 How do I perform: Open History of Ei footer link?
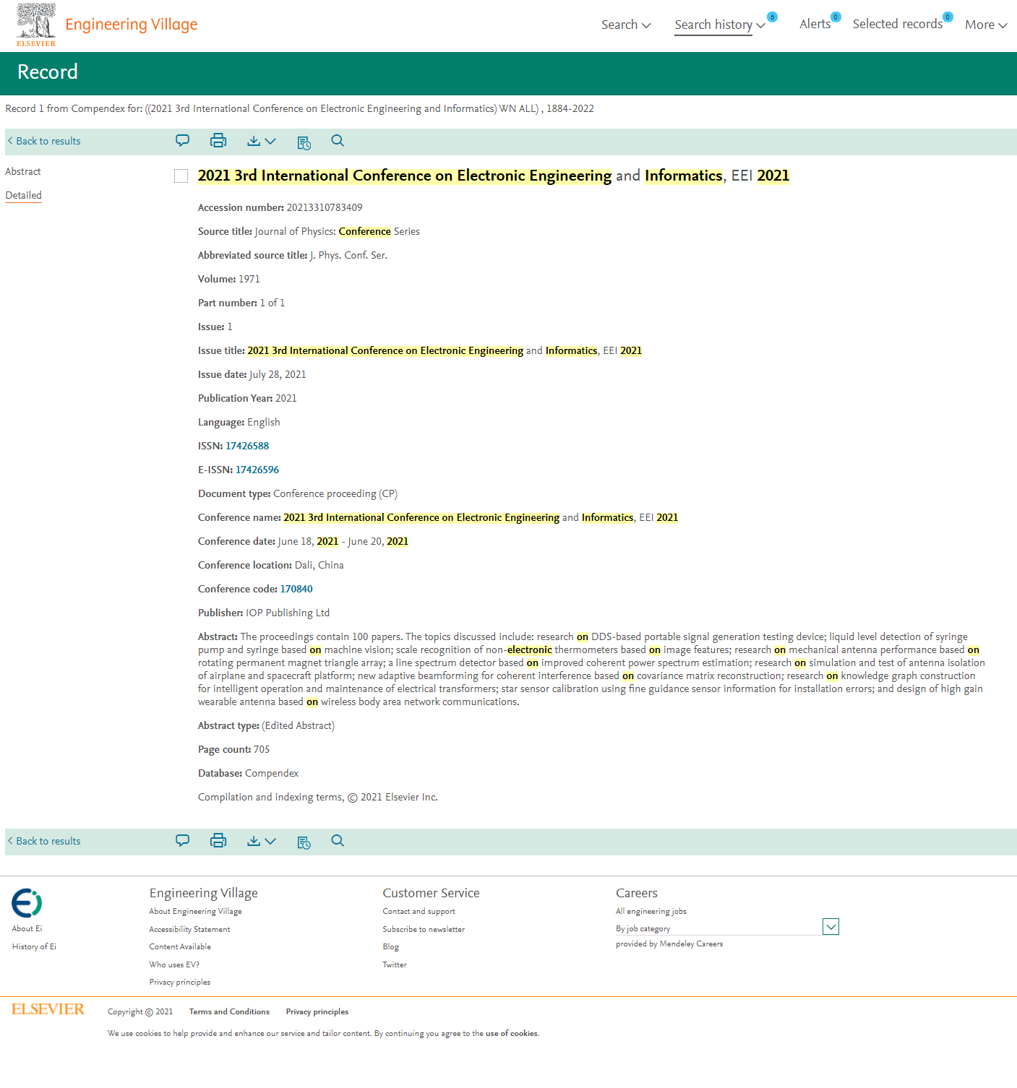[34, 946]
